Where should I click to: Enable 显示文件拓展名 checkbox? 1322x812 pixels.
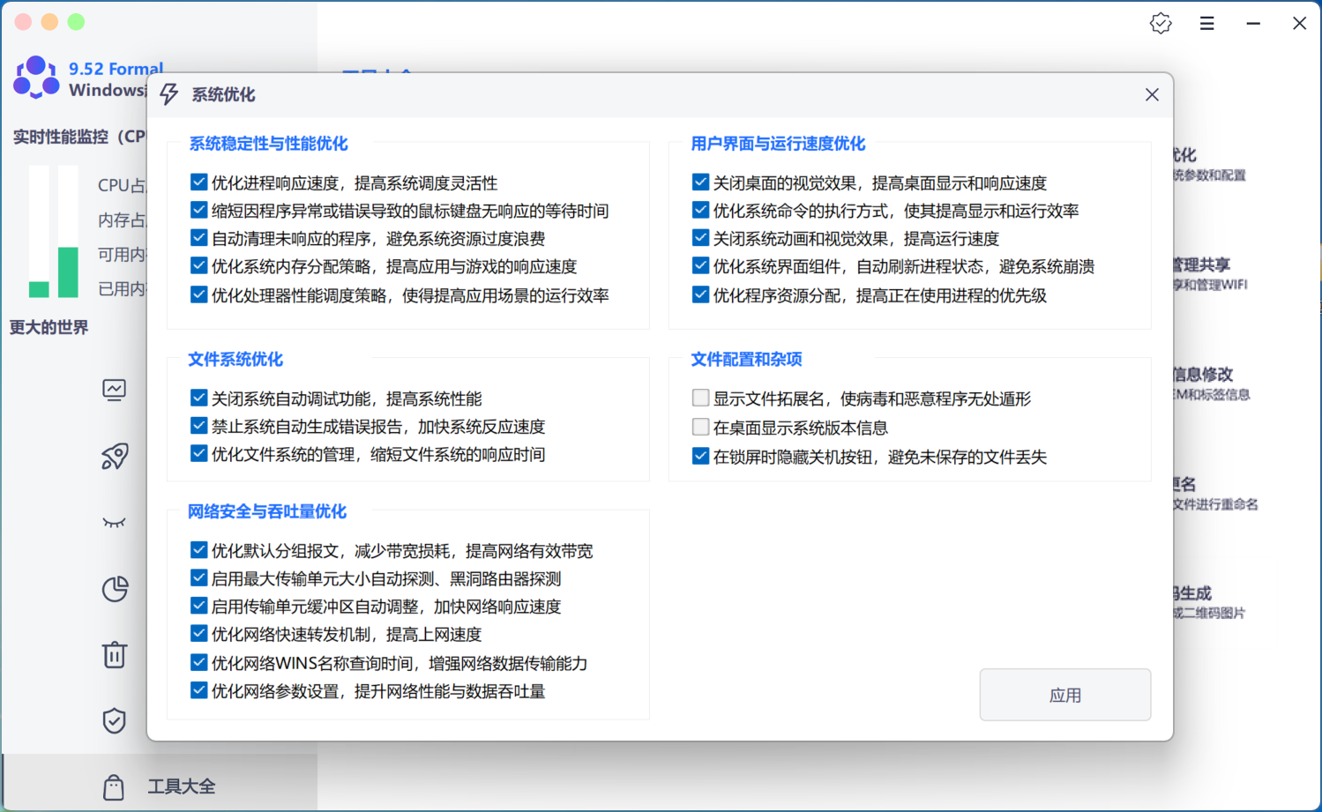coord(701,399)
